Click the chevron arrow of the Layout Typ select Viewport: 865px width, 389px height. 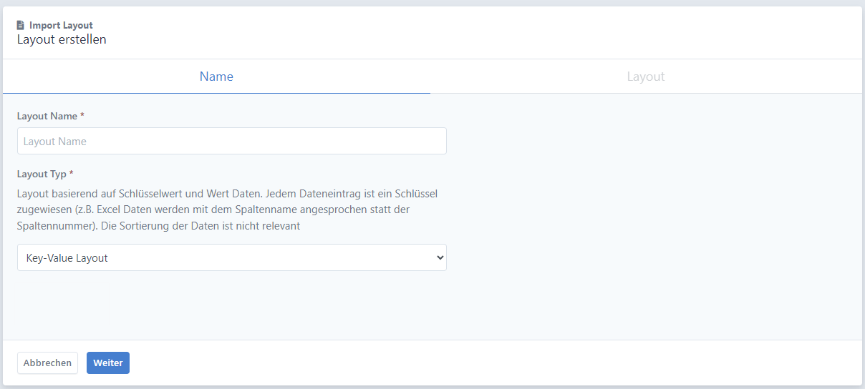(x=440, y=257)
